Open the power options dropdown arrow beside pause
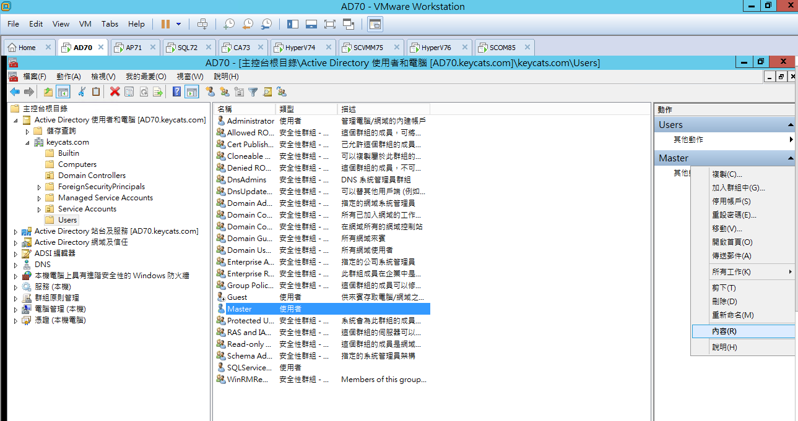This screenshot has width=798, height=421. 179,24
